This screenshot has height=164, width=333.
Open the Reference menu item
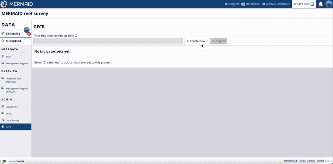coord(251,4)
